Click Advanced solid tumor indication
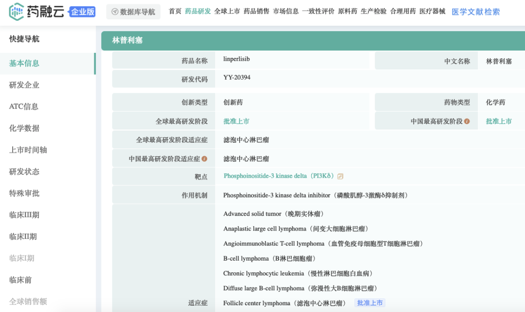Viewport: 525px width, 312px height. pos(274,214)
